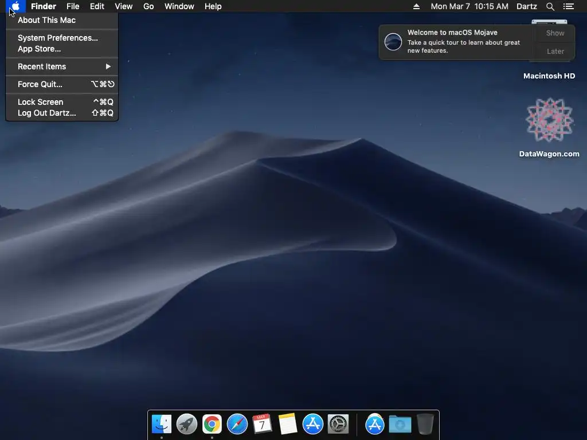The width and height of the screenshot is (587, 440).
Task: Select App Store… from Apple menu
Action: tap(62, 49)
